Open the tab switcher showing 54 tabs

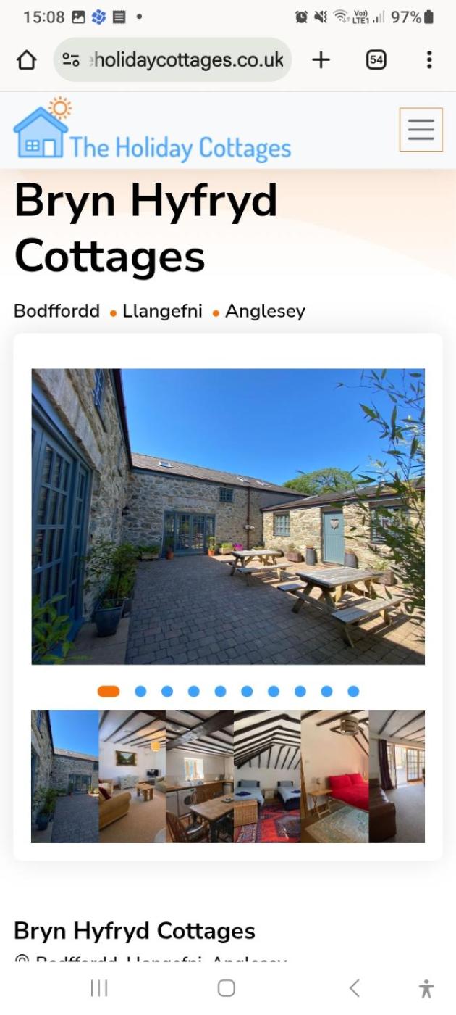click(376, 60)
